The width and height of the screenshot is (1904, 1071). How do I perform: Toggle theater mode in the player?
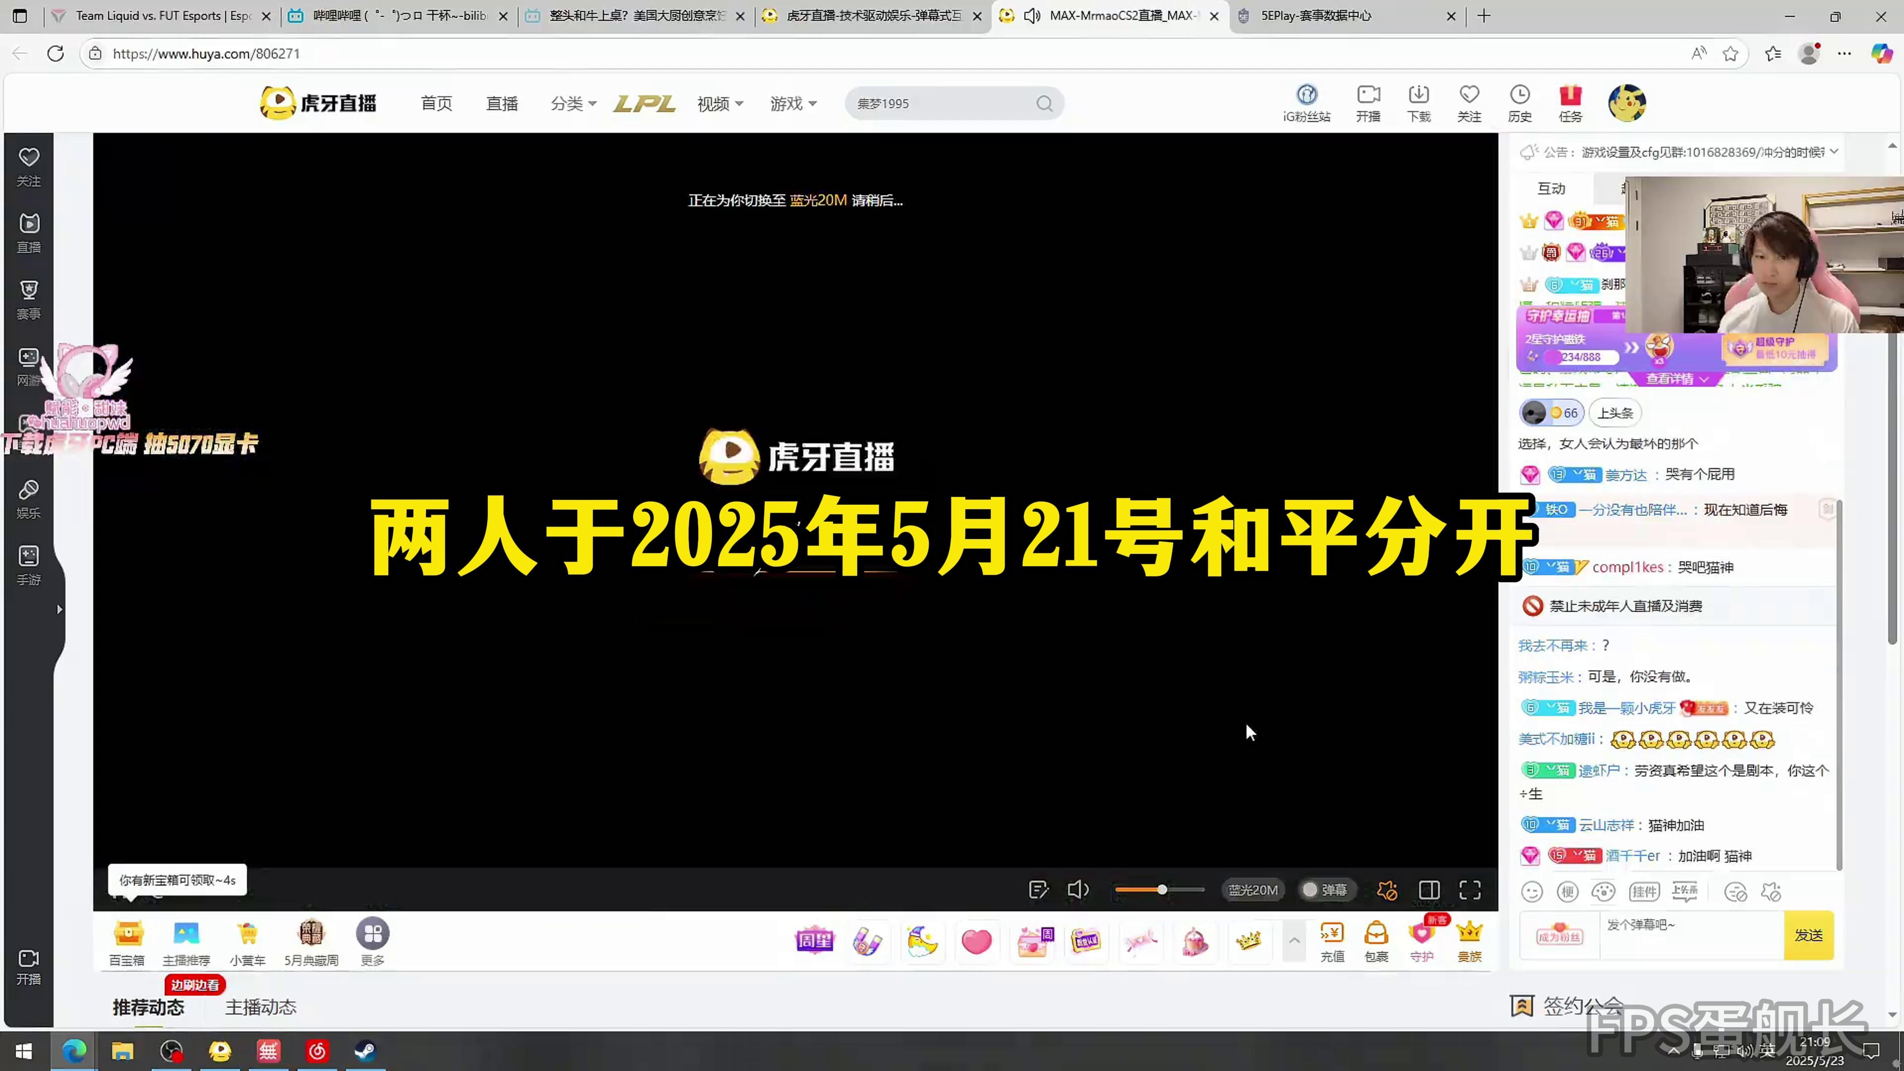[x=1429, y=890]
